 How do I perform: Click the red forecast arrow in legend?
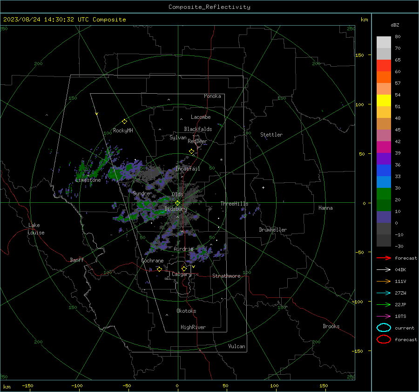[x=384, y=258]
